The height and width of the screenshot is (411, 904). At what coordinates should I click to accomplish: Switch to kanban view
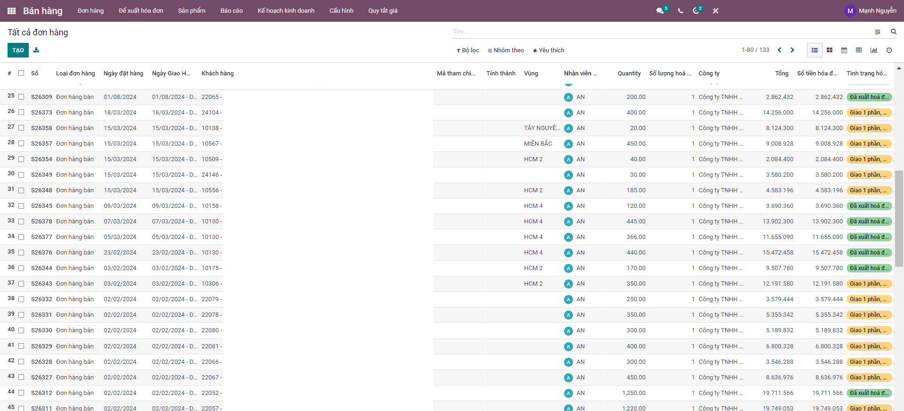[x=830, y=50]
